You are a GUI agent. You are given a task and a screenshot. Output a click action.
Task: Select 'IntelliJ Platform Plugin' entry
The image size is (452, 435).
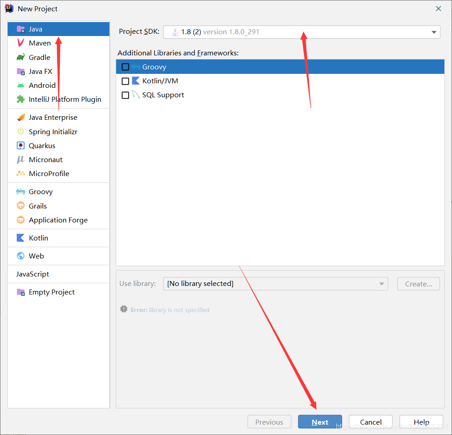click(59, 99)
